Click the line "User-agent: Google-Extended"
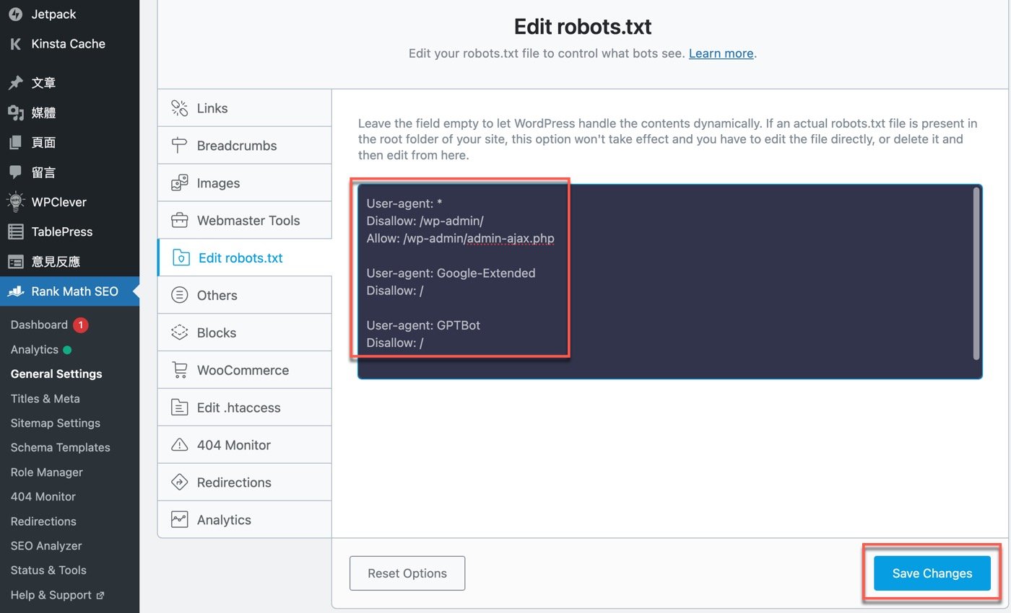 coord(451,273)
